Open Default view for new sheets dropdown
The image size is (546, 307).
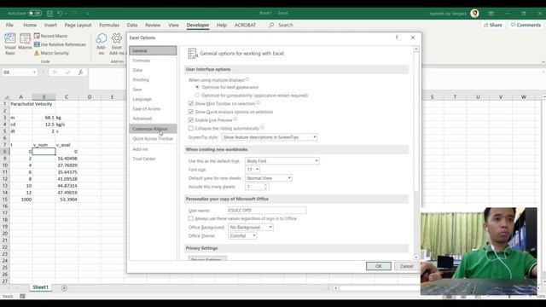coord(269,178)
